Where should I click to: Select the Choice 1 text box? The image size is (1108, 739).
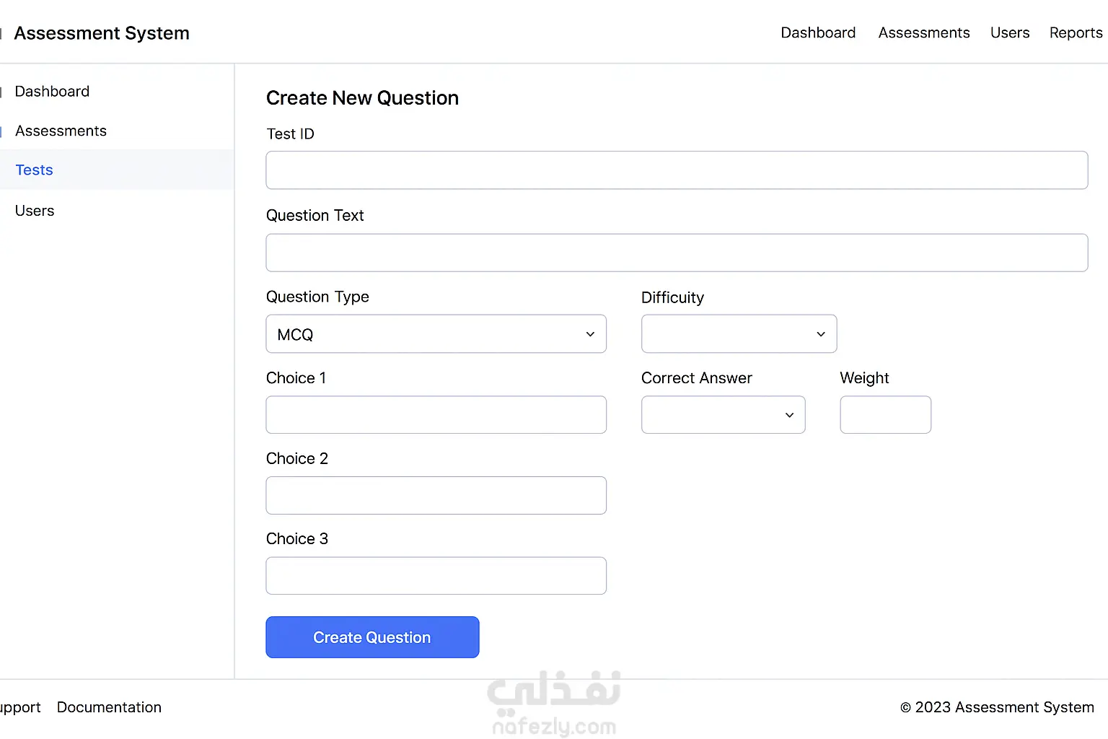[436, 415]
